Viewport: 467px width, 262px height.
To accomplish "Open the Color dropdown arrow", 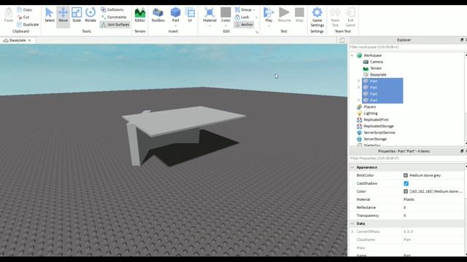I will pyautogui.click(x=225, y=26).
